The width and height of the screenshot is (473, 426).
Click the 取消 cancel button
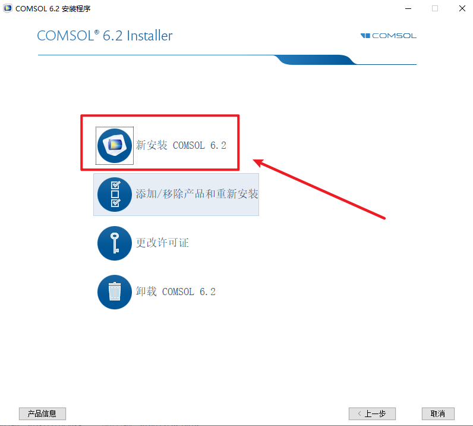tap(438, 414)
